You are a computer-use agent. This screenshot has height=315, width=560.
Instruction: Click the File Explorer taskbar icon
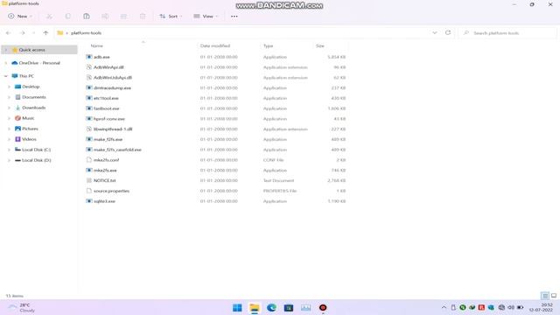(255, 307)
